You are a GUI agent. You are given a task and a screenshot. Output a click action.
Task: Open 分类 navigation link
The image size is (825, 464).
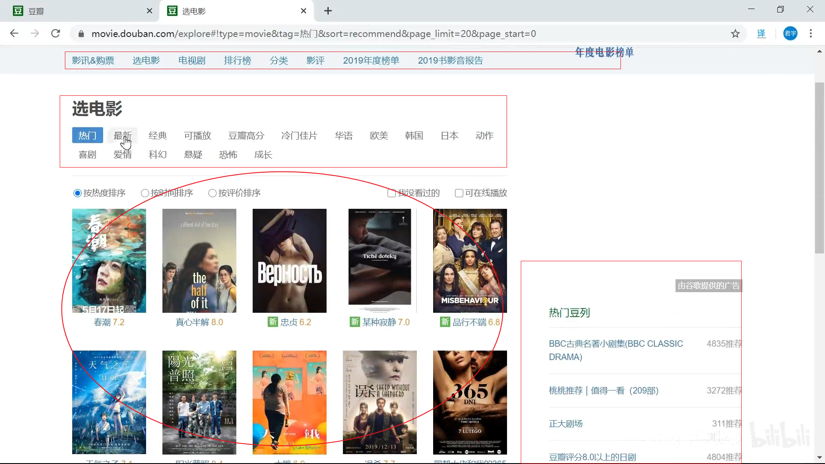279,61
